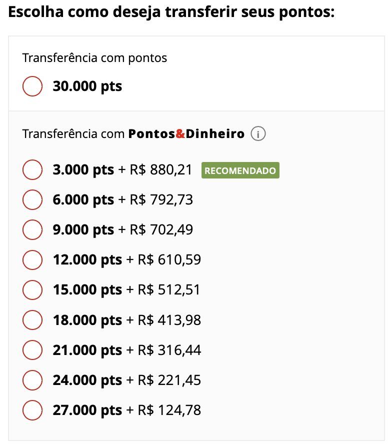Click the R$ 880,21 price text
The width and height of the screenshot is (392, 447).
[x=161, y=169]
